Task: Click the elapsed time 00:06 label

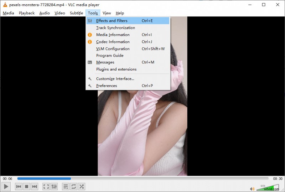Action: 7,178
